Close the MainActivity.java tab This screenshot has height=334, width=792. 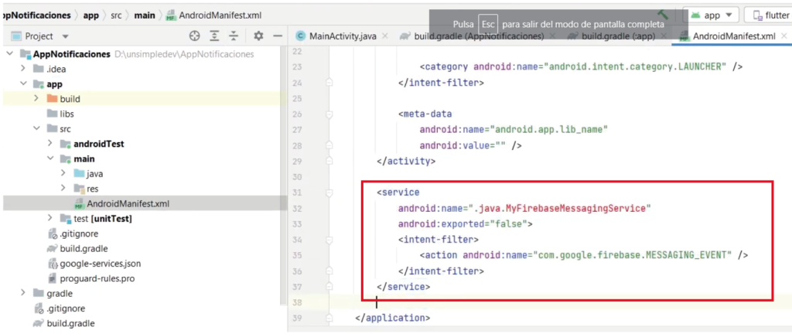[x=384, y=36]
